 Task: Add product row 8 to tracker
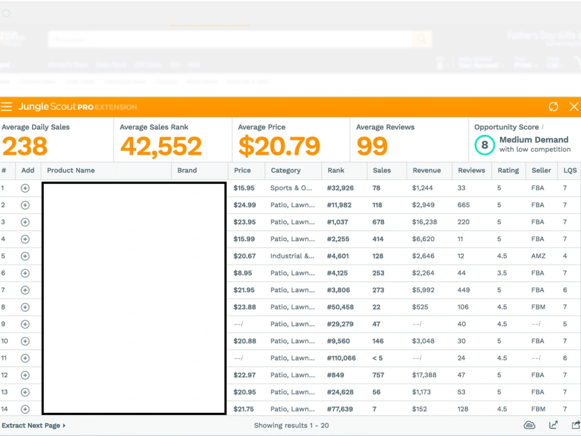pyautogui.click(x=25, y=307)
